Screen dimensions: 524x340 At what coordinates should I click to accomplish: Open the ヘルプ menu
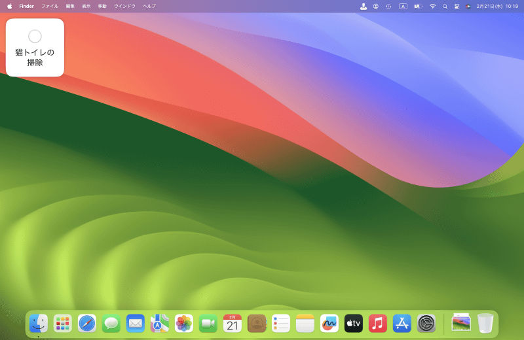click(x=149, y=6)
